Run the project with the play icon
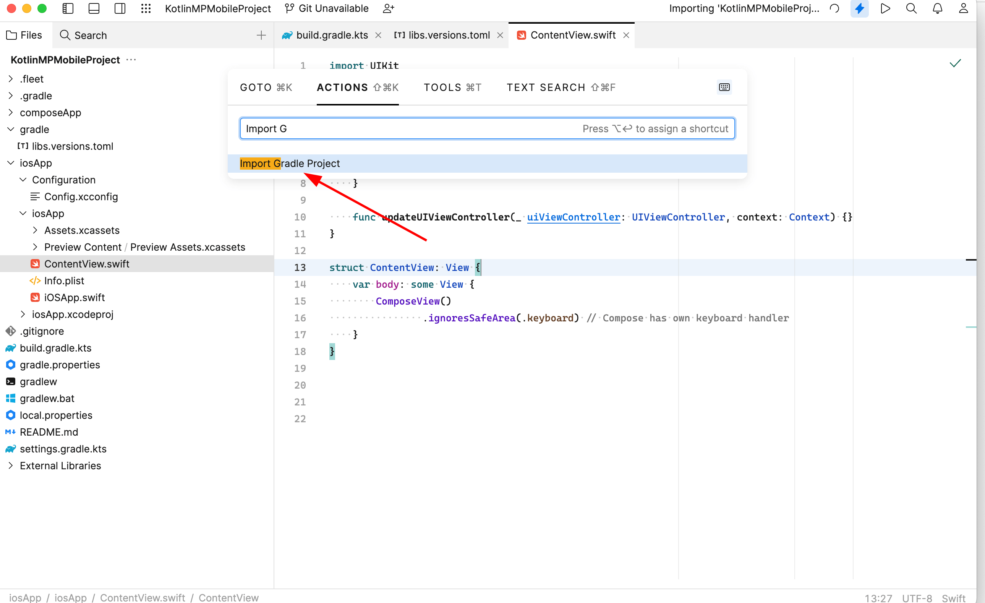Image resolution: width=985 pixels, height=603 pixels. click(x=885, y=8)
